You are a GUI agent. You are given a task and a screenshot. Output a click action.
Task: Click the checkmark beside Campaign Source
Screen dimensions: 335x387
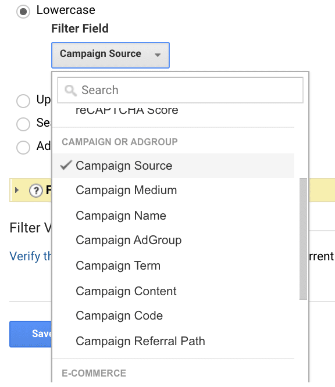click(66, 166)
